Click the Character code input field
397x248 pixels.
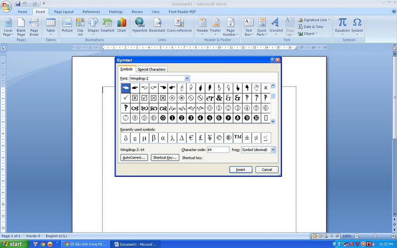pos(218,150)
